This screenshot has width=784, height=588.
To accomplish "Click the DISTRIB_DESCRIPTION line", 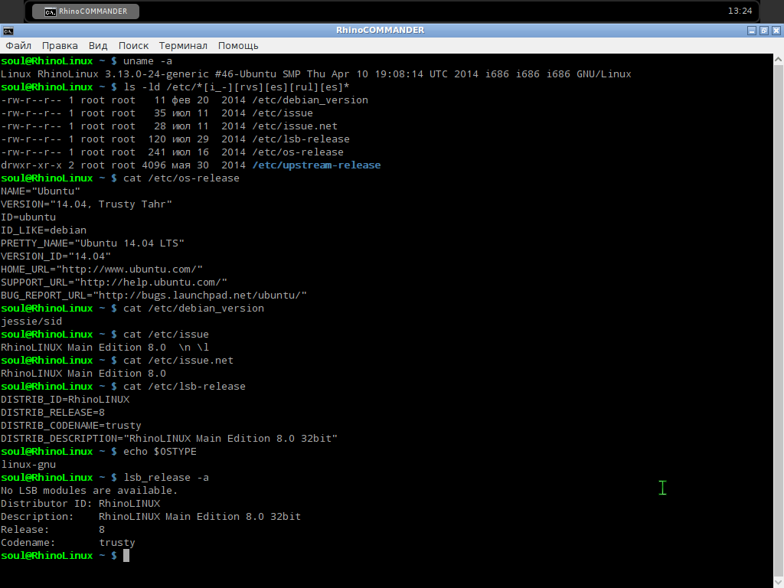I will pyautogui.click(x=169, y=438).
